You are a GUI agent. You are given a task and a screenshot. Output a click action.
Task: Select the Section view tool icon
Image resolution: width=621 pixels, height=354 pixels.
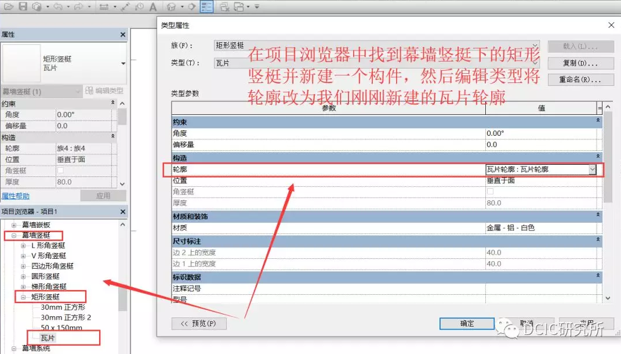point(192,6)
